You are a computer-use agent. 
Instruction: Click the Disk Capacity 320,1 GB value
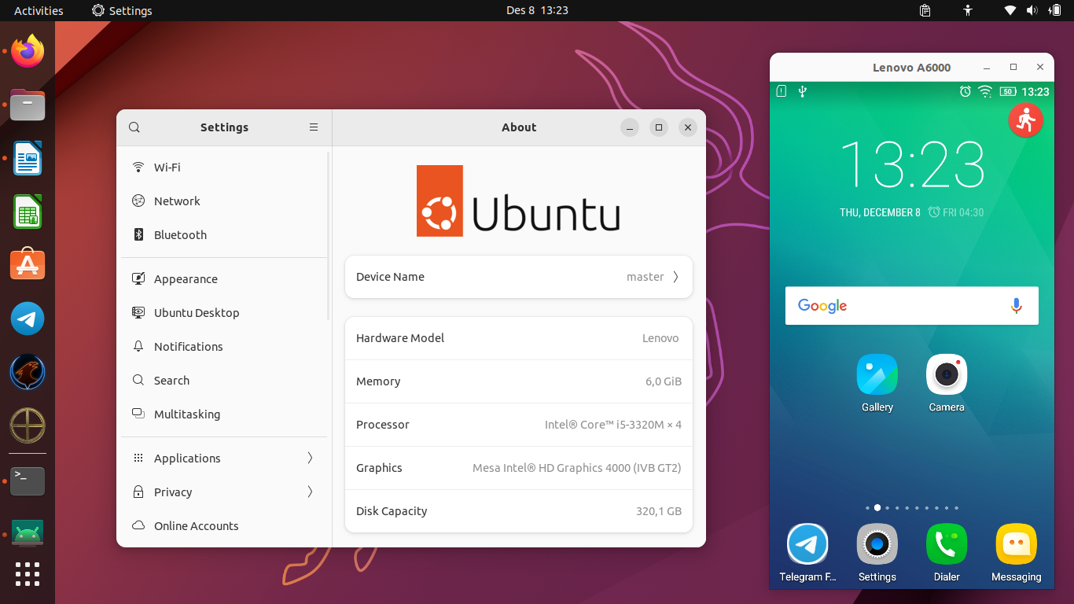[659, 511]
